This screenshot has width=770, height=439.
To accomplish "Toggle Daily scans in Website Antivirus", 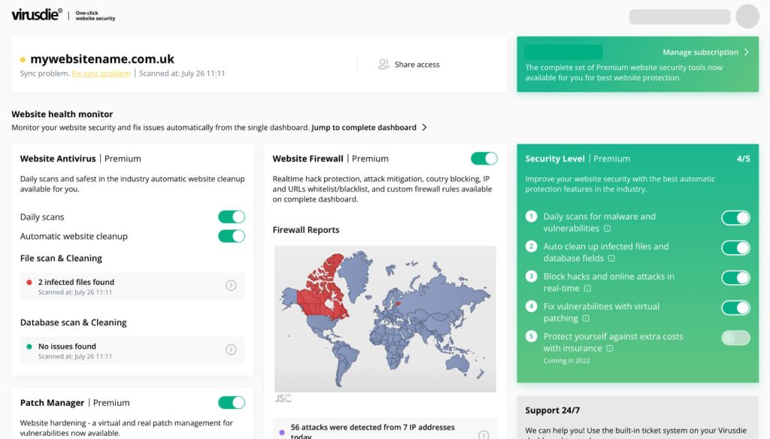I will click(x=232, y=216).
